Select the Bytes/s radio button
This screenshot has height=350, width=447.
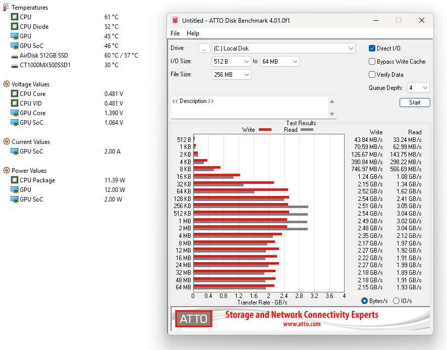(364, 301)
